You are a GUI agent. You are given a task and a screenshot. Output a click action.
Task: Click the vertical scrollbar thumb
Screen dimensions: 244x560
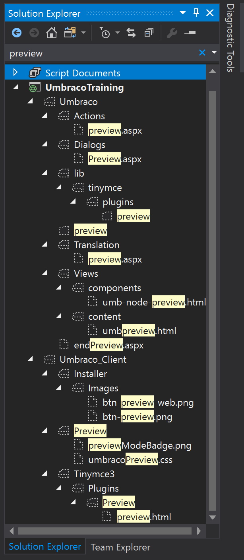tap(213, 300)
